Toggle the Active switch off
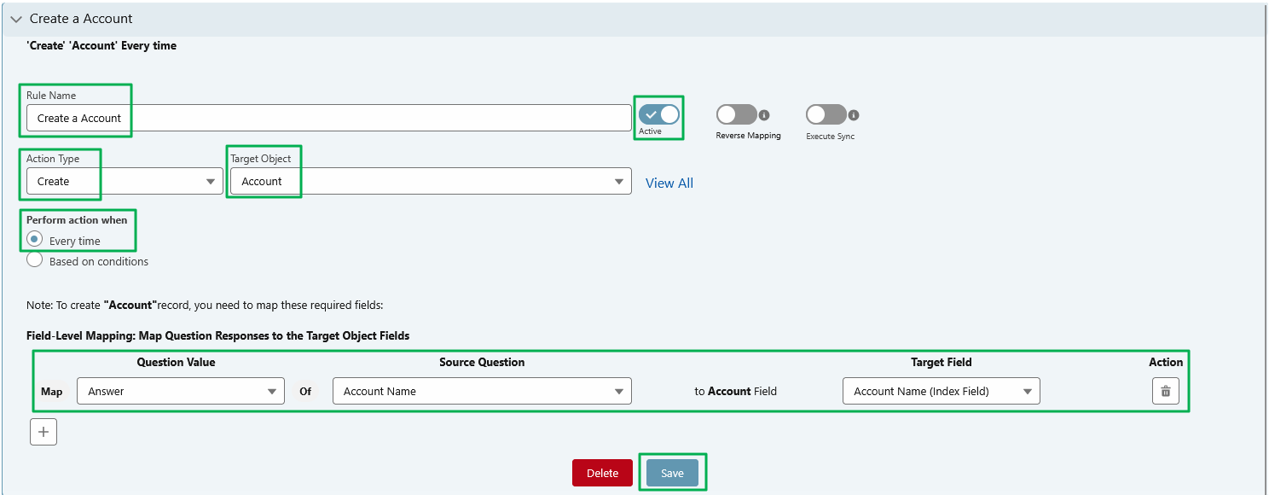The width and height of the screenshot is (1269, 495). pyautogui.click(x=659, y=114)
